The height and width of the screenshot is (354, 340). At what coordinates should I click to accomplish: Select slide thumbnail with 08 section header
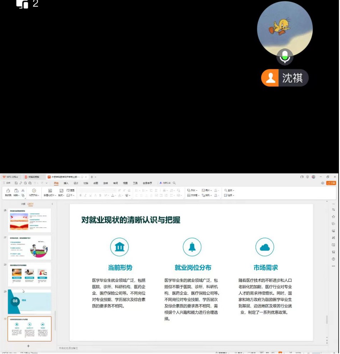(x=29, y=302)
